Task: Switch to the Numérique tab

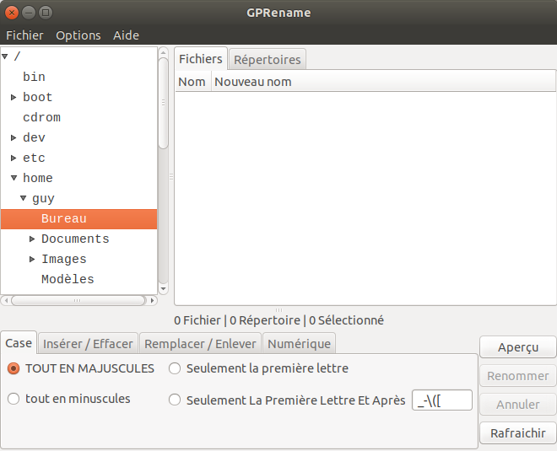Action: click(299, 343)
